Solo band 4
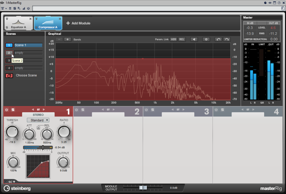 click(223, 110)
